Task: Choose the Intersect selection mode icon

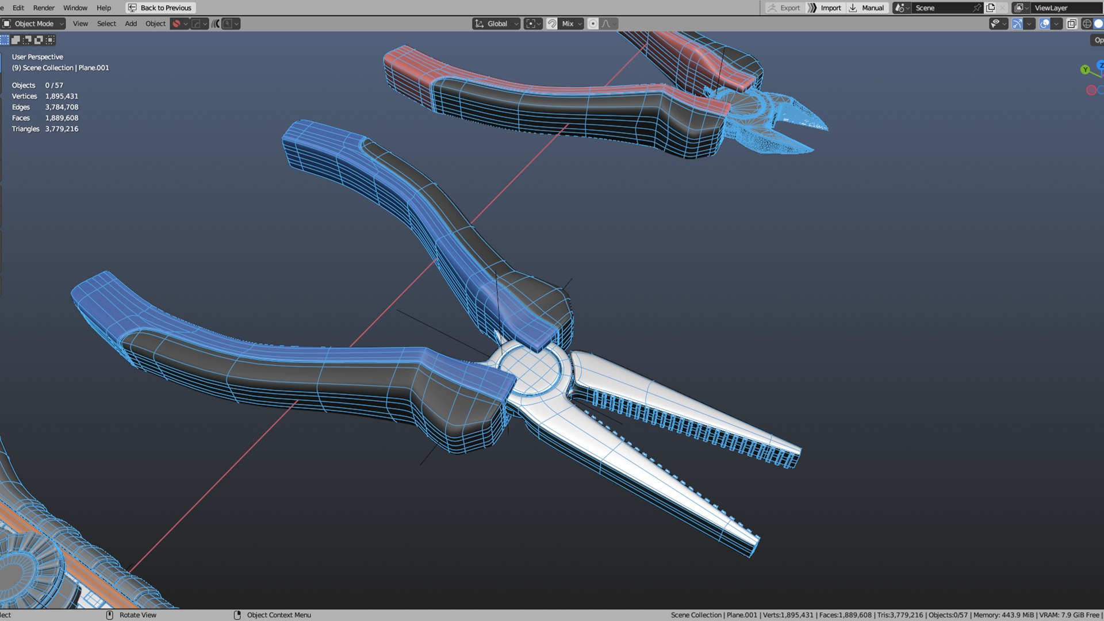Action: (50, 40)
